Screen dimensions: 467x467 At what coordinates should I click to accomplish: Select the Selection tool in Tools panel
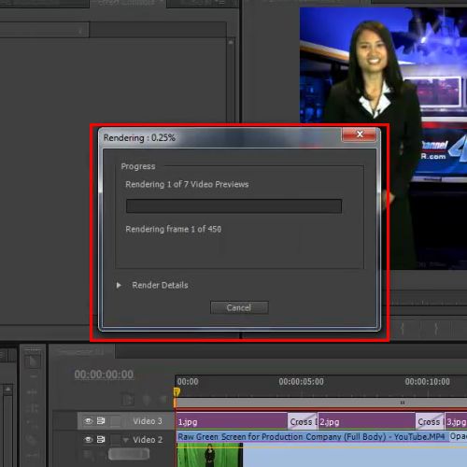tap(33, 361)
